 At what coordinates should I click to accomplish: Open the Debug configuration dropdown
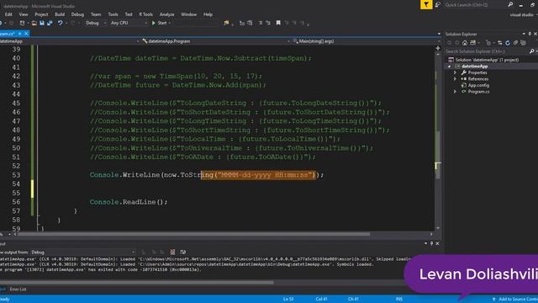click(96, 23)
